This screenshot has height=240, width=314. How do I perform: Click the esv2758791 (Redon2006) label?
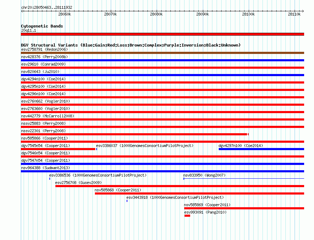(44, 49)
